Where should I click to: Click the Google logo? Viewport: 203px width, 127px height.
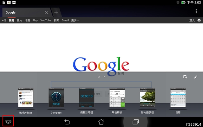[x=101, y=66]
